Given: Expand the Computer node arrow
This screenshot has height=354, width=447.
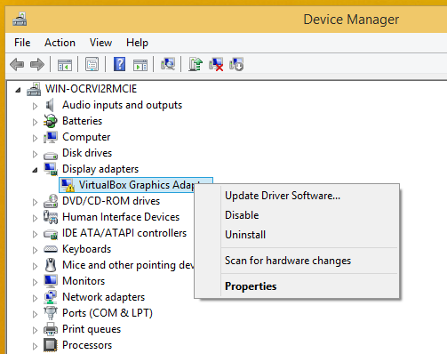Looking at the screenshot, I should pyautogui.click(x=35, y=138).
